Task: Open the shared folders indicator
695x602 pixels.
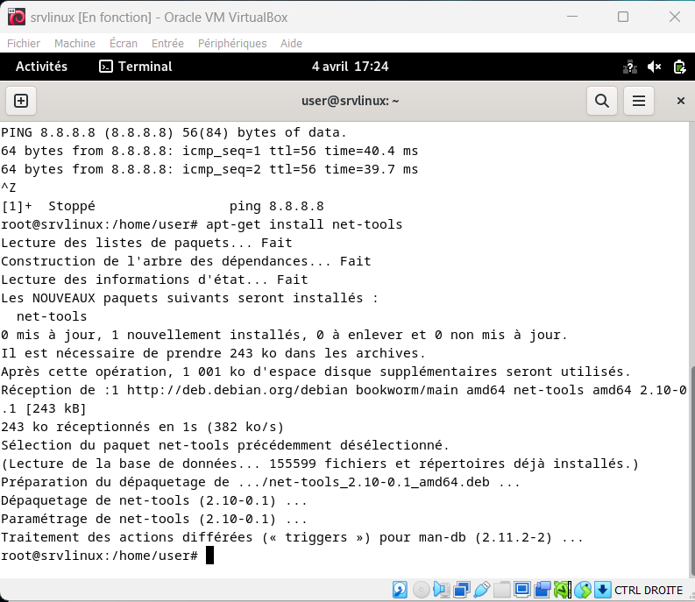Action: [501, 589]
